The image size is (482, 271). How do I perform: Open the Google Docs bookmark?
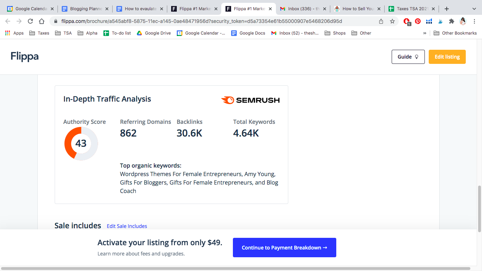pyautogui.click(x=248, y=33)
